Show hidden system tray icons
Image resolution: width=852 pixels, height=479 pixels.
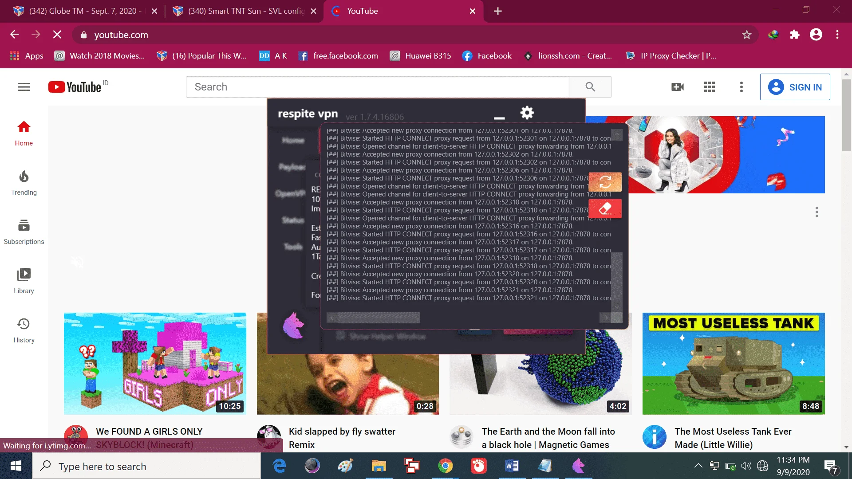click(x=698, y=466)
